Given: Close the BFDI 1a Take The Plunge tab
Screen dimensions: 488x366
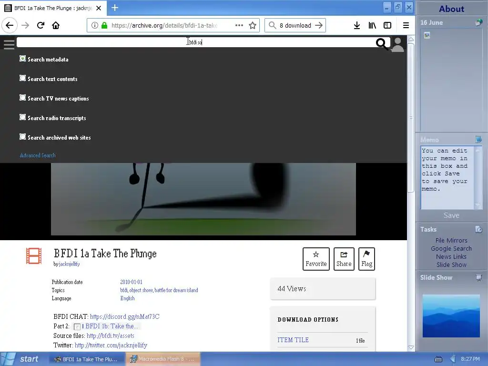Looking at the screenshot, I should [99, 8].
